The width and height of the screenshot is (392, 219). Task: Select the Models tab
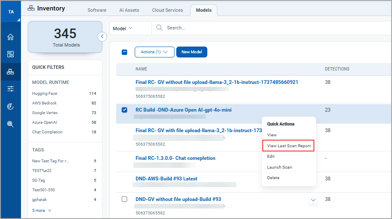[204, 10]
